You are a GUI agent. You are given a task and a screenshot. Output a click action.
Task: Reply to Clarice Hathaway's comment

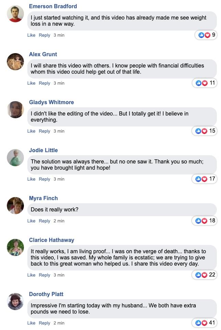click(44, 275)
